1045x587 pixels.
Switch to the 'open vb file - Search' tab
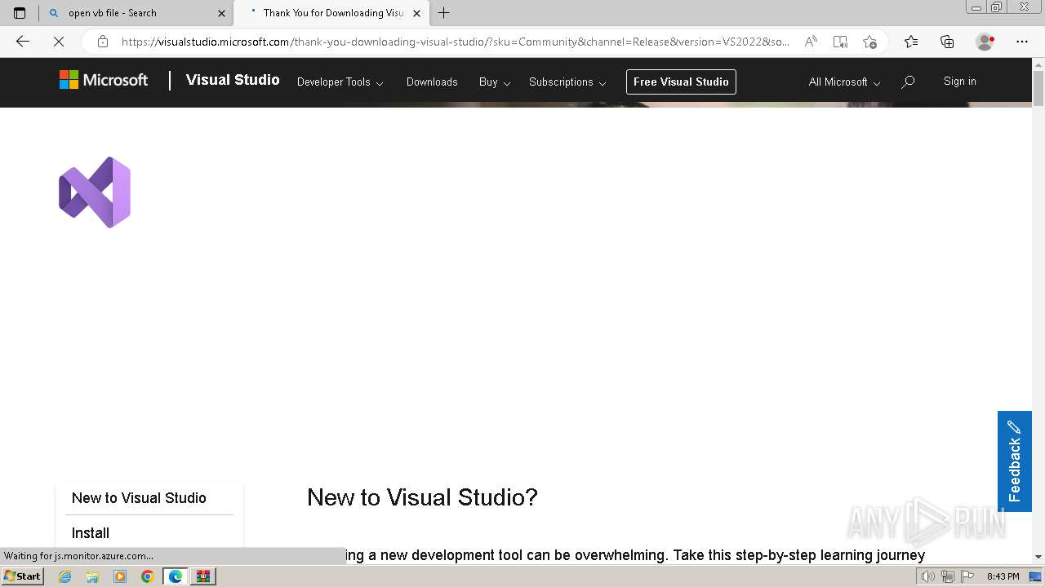tap(137, 13)
